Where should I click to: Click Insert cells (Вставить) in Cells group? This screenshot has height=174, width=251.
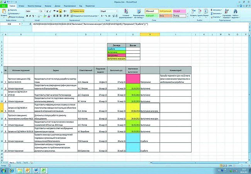tap(193, 13)
